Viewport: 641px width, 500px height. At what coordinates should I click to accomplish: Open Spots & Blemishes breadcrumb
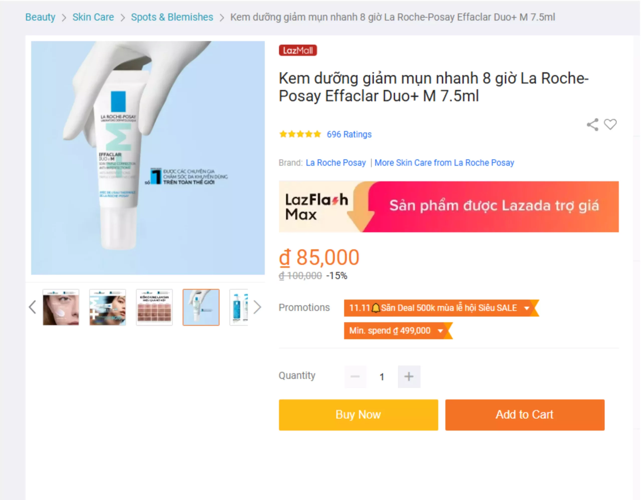pyautogui.click(x=172, y=17)
